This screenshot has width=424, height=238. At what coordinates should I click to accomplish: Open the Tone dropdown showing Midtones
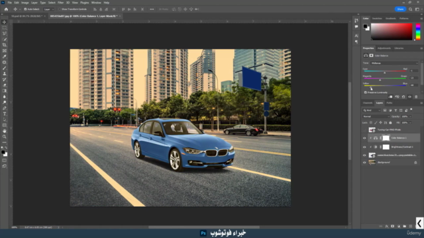[394, 63]
